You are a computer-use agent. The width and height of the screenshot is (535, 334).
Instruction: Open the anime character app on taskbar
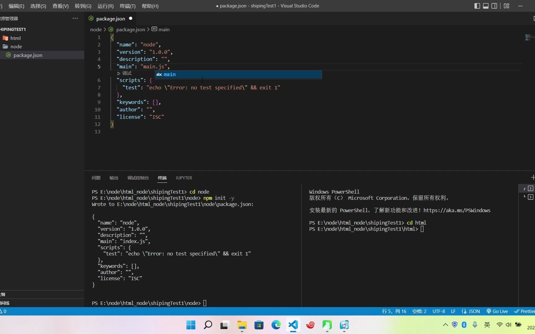pos(344,325)
